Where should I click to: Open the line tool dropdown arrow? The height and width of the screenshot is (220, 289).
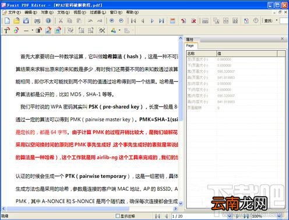(32, 30)
